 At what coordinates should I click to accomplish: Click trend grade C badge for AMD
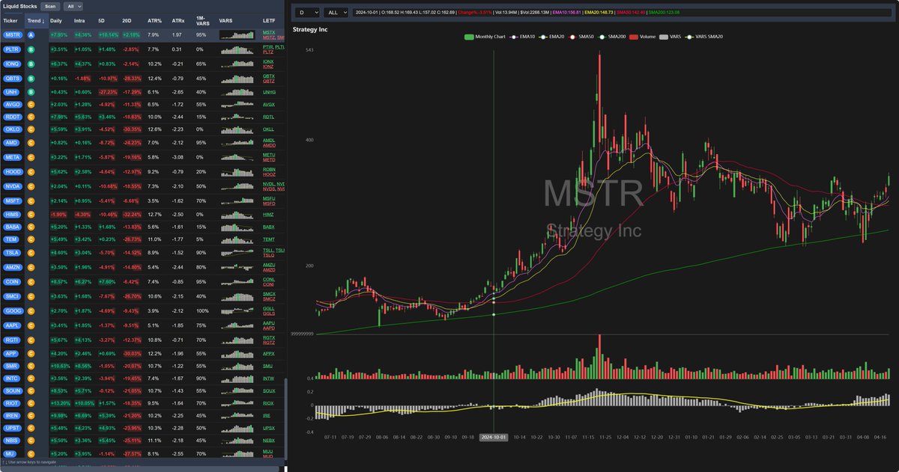click(x=31, y=142)
